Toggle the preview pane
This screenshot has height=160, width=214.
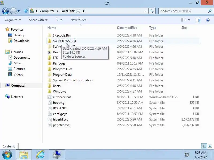198,20
